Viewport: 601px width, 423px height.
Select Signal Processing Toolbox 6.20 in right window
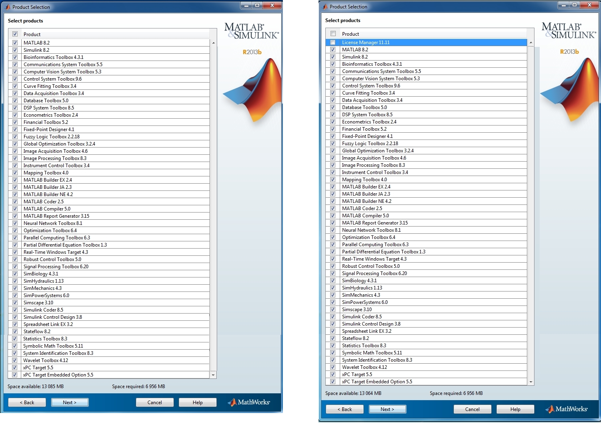[x=426, y=273]
